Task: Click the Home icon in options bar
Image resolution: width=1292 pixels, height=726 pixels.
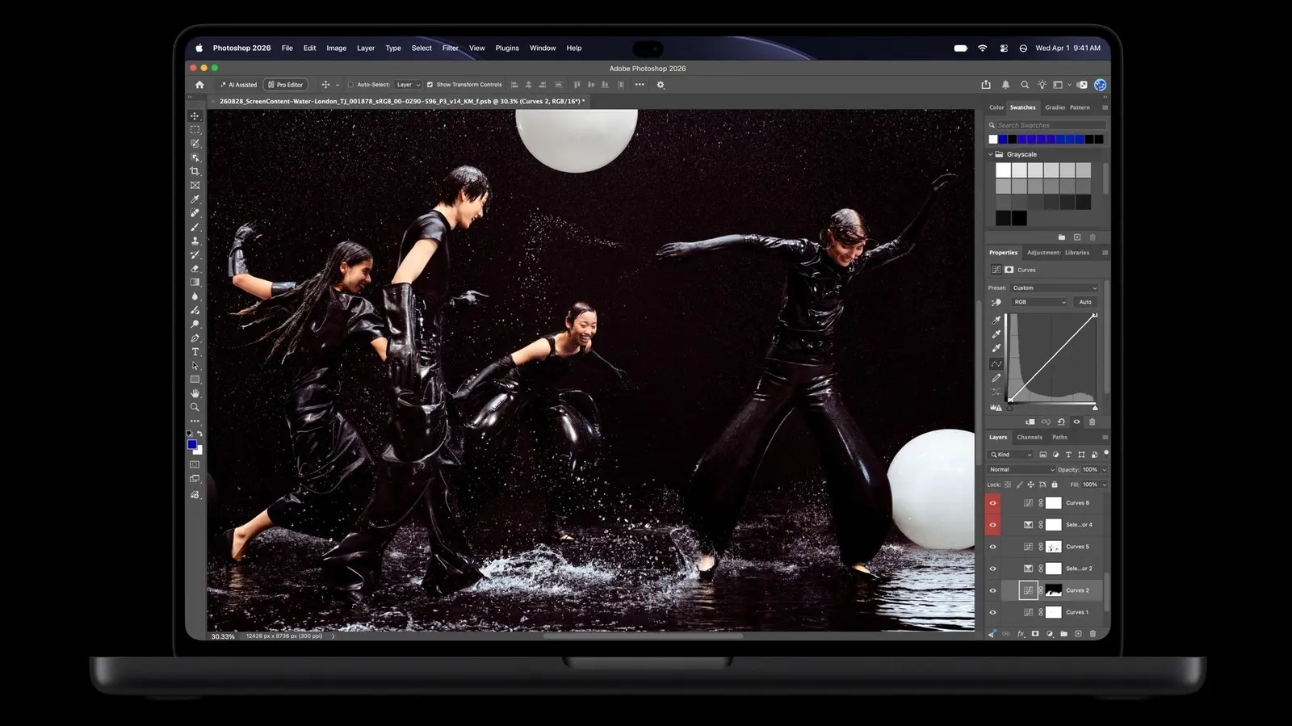Action: click(199, 85)
